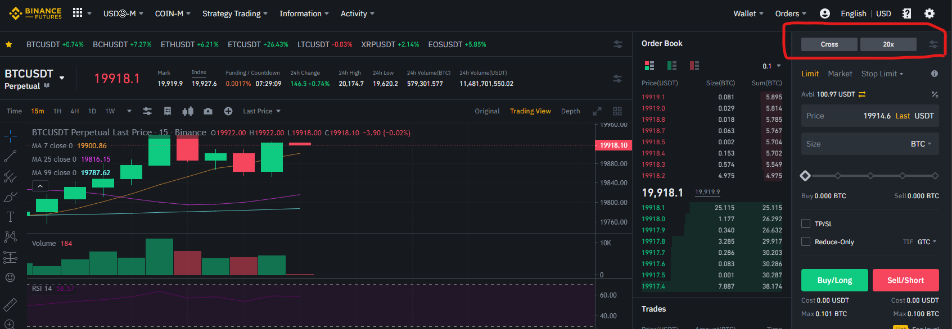Click the add plus circle icon
Viewport: 952px width, 329px height.
pos(228,111)
